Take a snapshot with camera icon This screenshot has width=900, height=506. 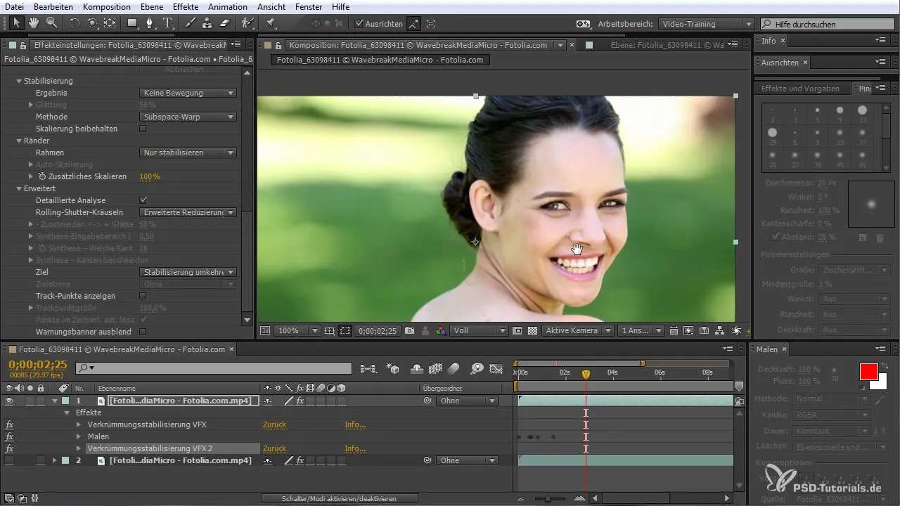point(409,330)
